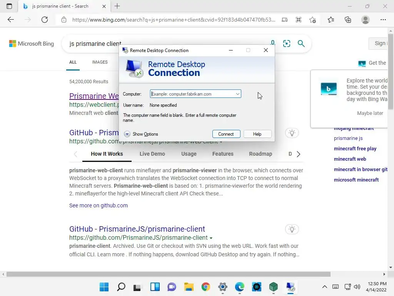Open Settings gear on taskbar
This screenshot has height=296, width=394.
pyautogui.click(x=223, y=287)
